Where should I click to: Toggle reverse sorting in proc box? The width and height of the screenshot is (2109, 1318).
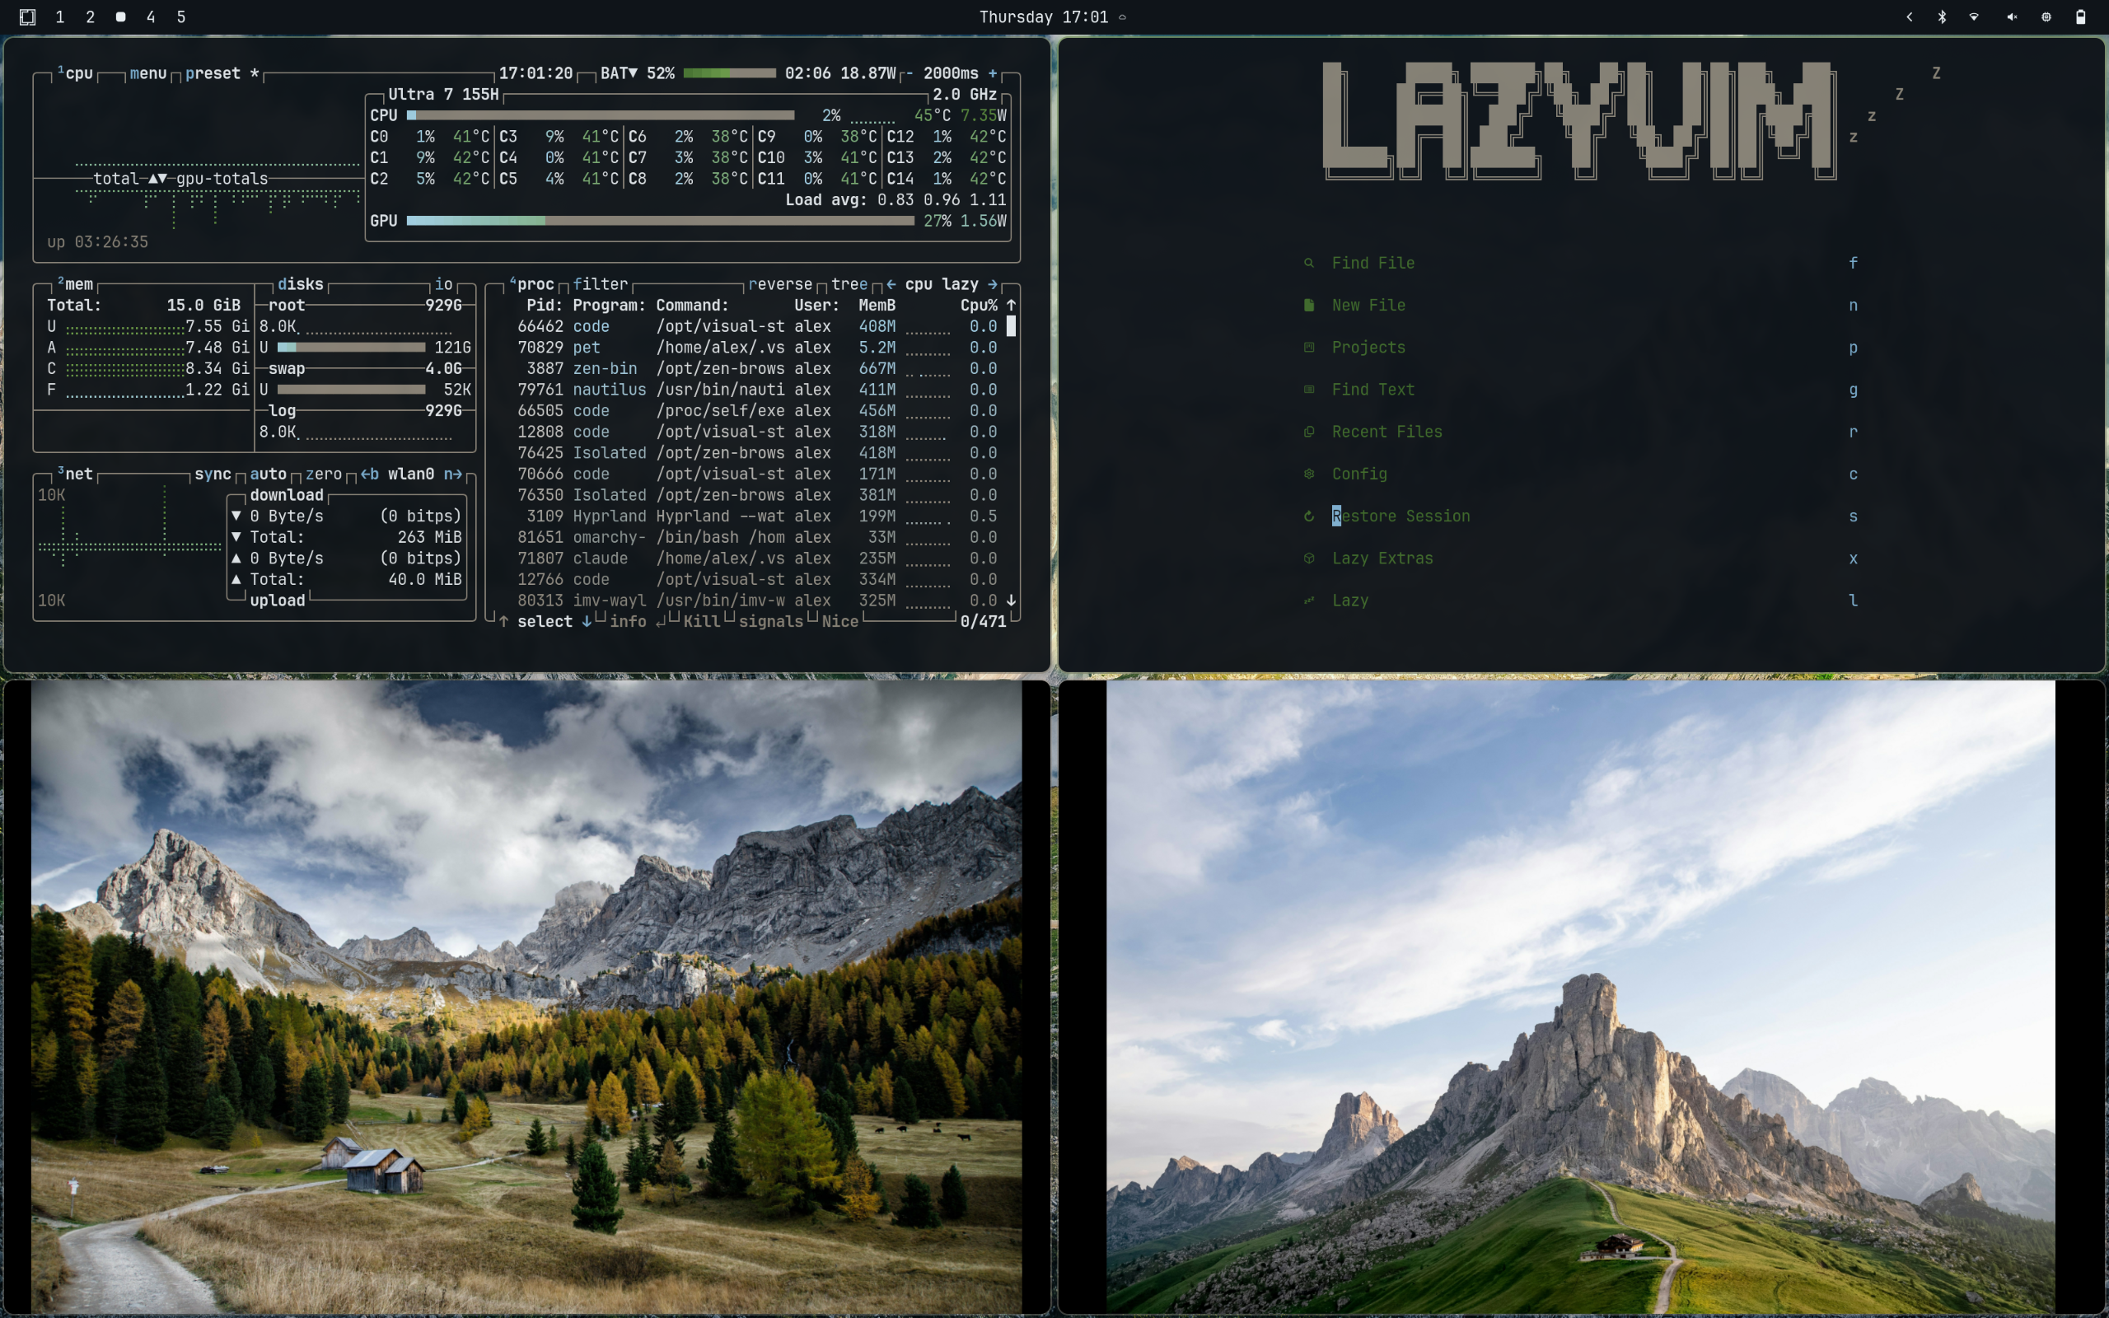[780, 284]
